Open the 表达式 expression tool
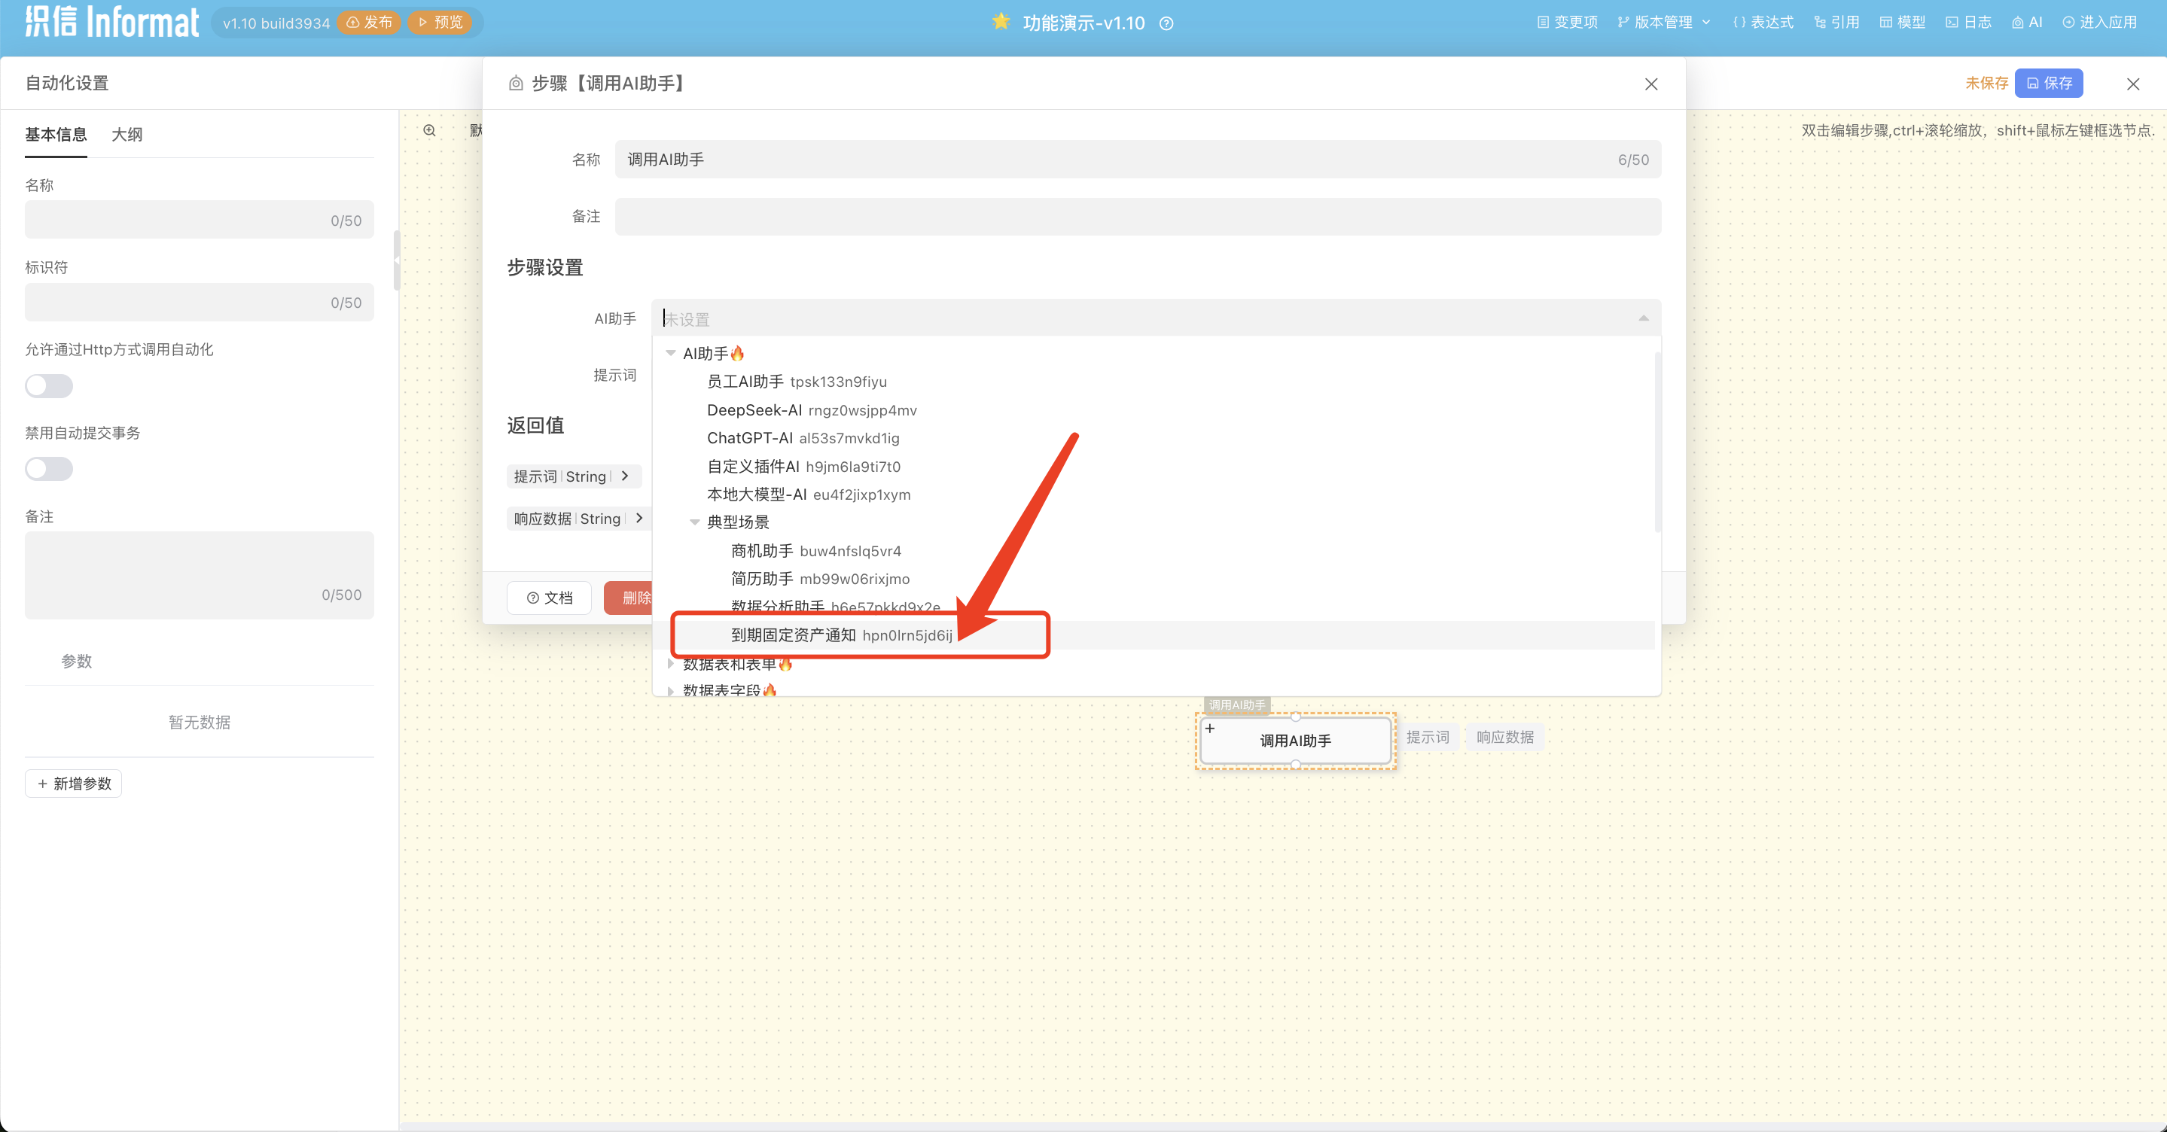The height and width of the screenshot is (1132, 2167). point(1763,23)
